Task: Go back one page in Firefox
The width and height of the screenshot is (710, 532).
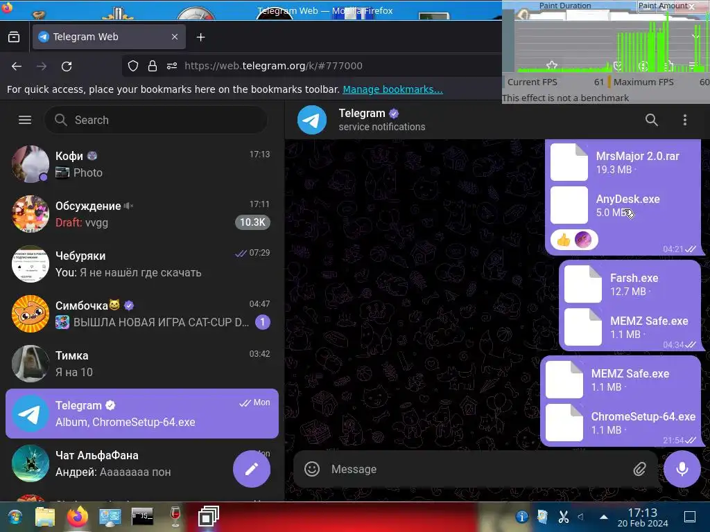Action: [x=17, y=66]
